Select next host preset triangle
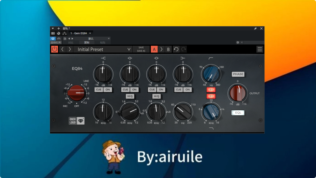The height and width of the screenshot is (178, 316). pyautogui.click(x=72, y=39)
